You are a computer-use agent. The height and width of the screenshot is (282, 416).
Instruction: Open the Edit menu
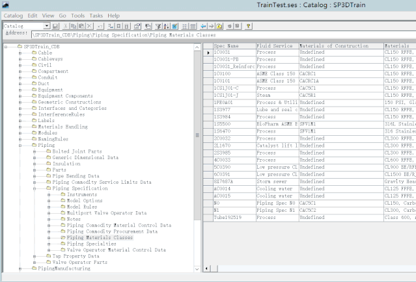click(x=33, y=16)
